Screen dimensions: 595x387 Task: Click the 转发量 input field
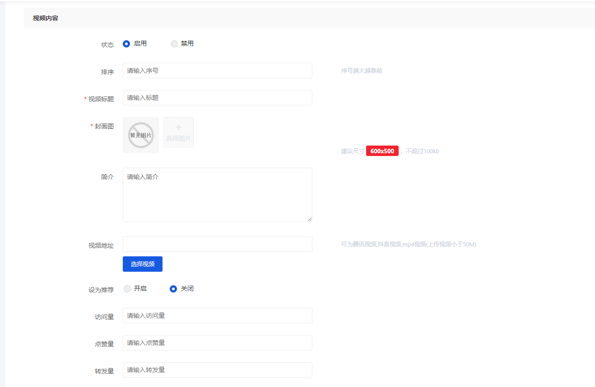click(217, 370)
